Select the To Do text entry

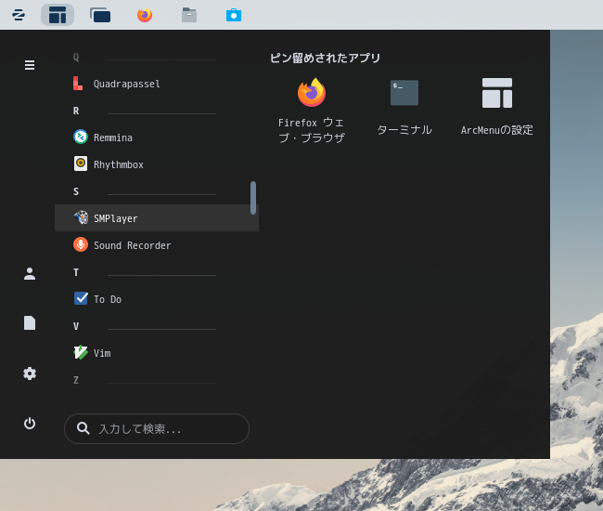[108, 299]
